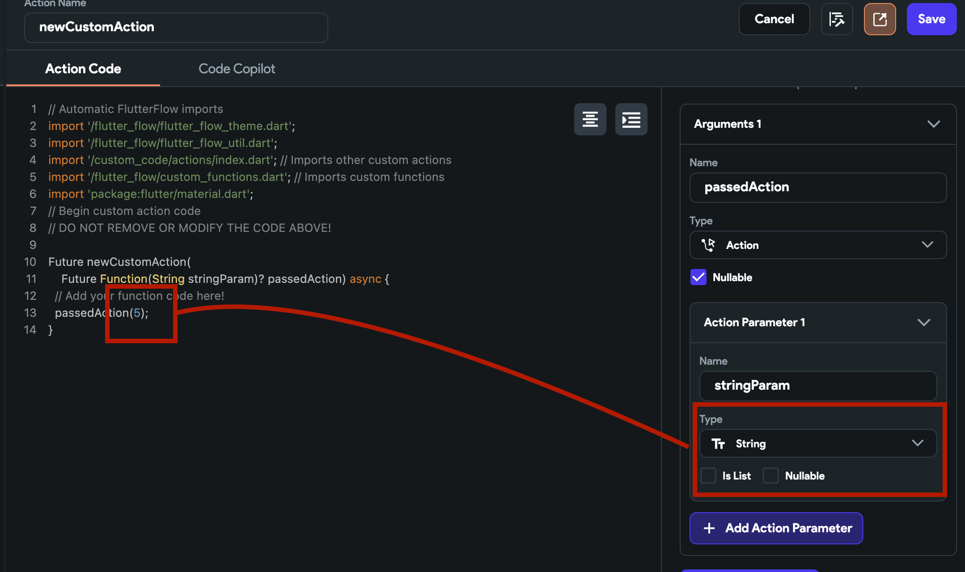
Task: Open the Action type dropdown
Action: coord(818,245)
